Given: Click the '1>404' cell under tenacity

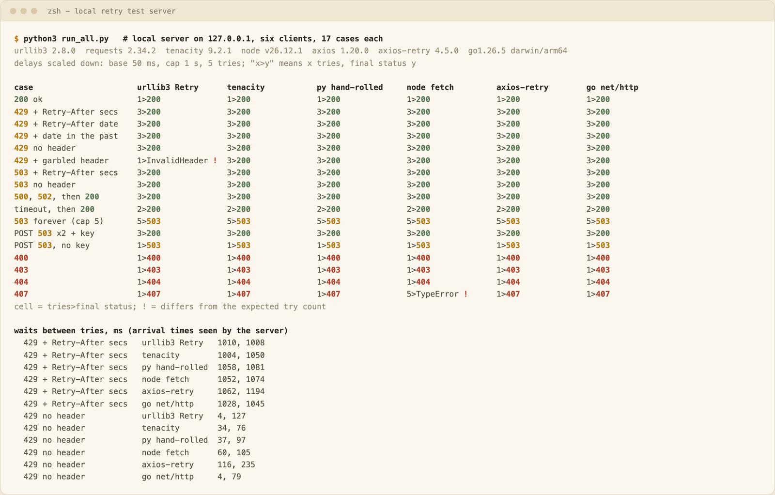Looking at the screenshot, I should pyautogui.click(x=239, y=282).
